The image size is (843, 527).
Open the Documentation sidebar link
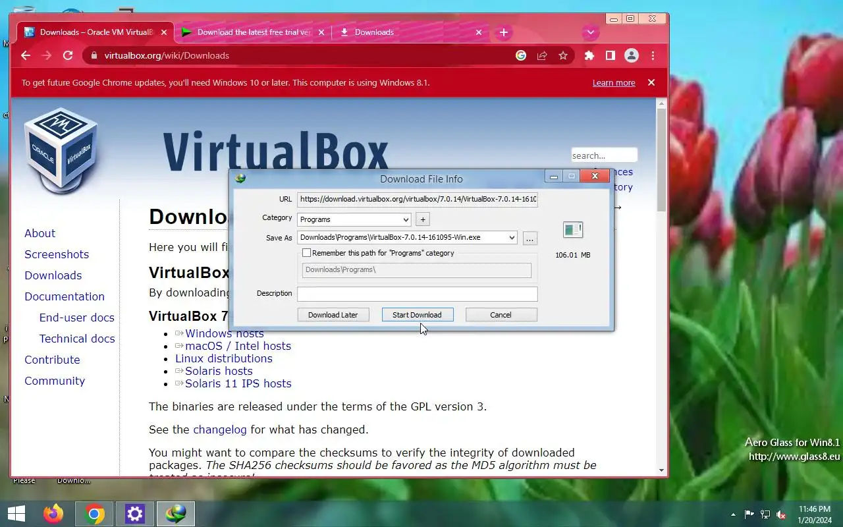(x=65, y=296)
